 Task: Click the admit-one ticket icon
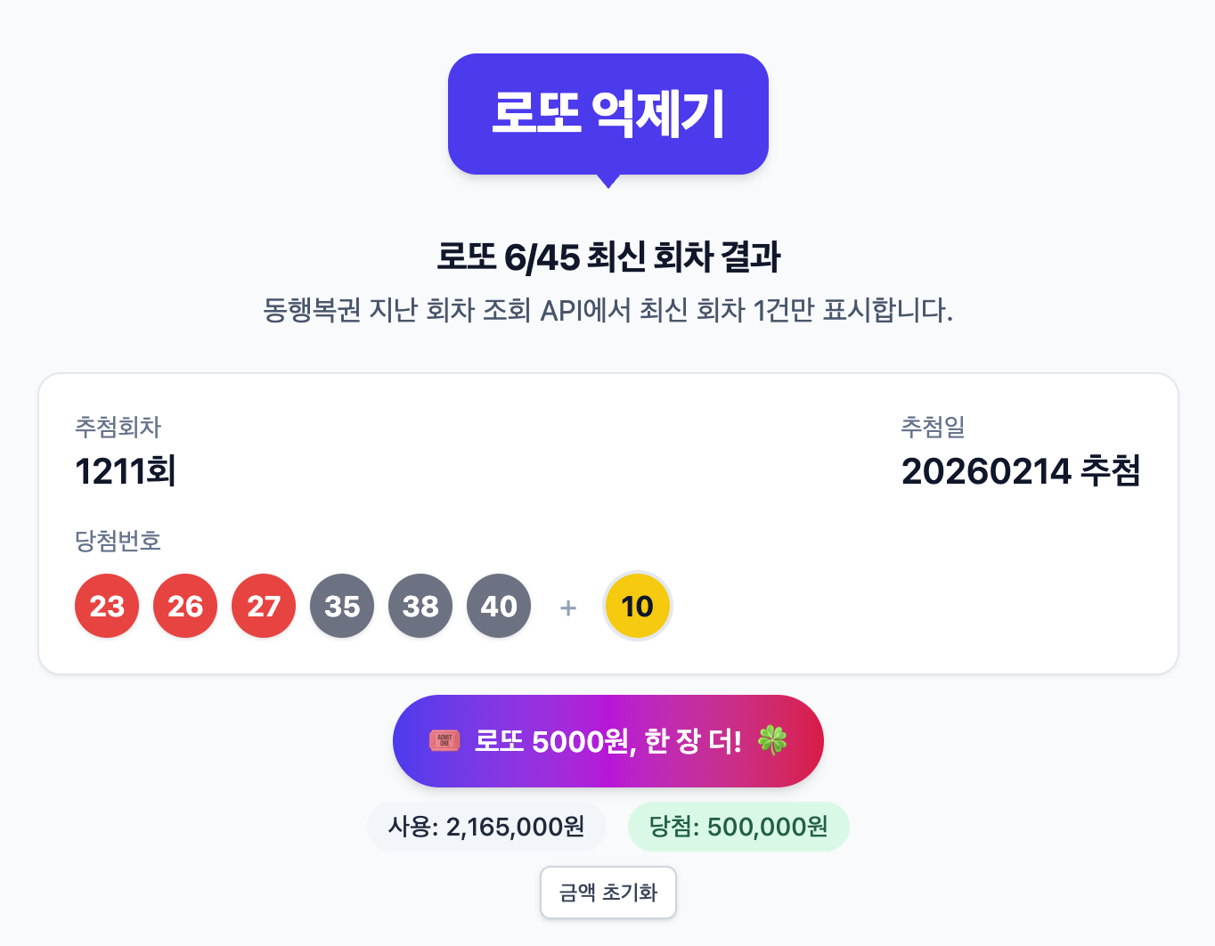(x=444, y=740)
